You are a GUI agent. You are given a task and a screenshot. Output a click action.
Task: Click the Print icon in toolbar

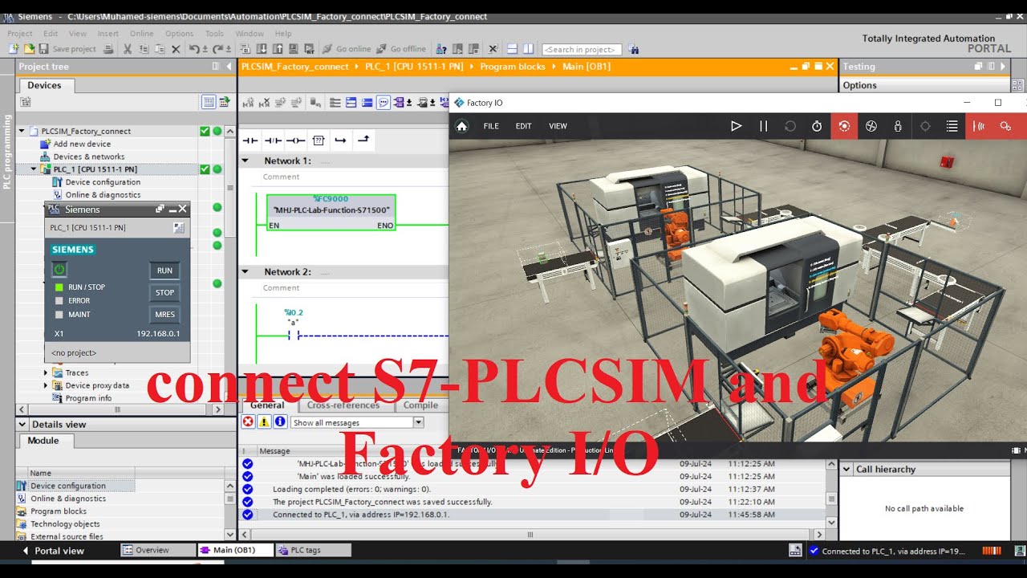[x=107, y=49]
